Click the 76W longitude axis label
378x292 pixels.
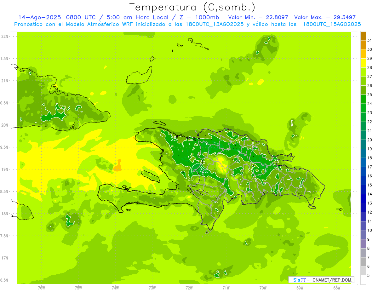(x=41, y=288)
